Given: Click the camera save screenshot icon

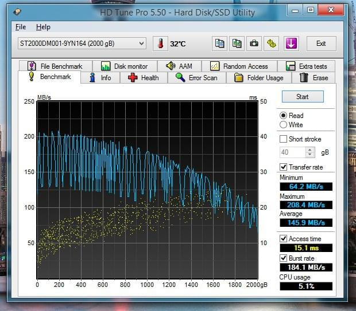Looking at the screenshot, I should [254, 44].
